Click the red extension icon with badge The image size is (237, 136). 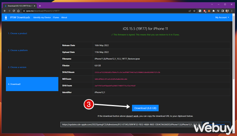coord(205,11)
